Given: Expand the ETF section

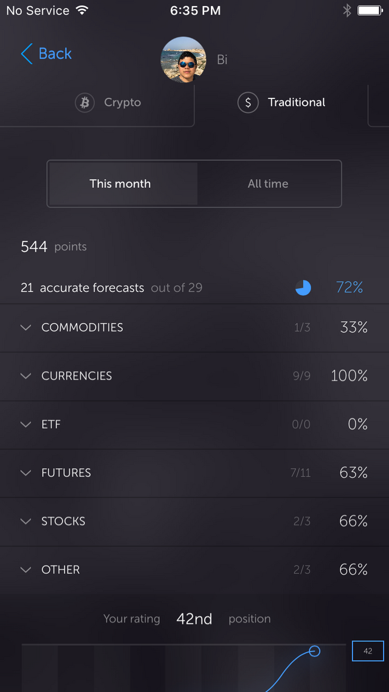Looking at the screenshot, I should [194, 424].
